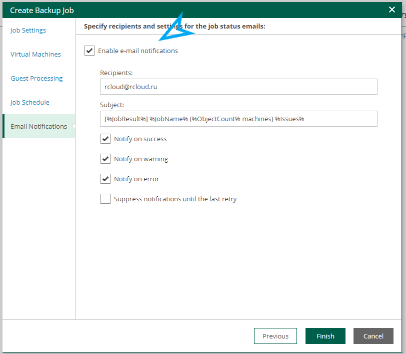This screenshot has height=354, width=406.
Task: Click the 'Specify recipients and settings' heading
Action: [x=174, y=26]
